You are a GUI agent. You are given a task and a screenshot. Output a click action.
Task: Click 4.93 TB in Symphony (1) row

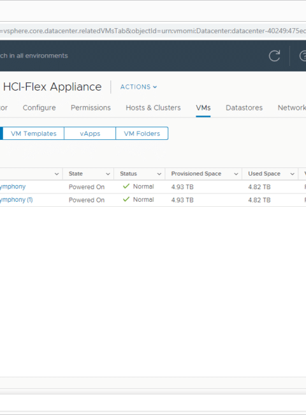click(182, 200)
